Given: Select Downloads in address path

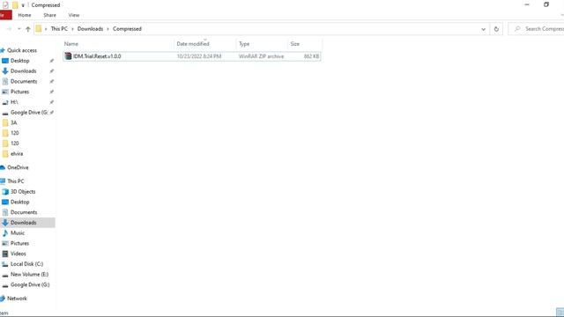Looking at the screenshot, I should tap(90, 29).
